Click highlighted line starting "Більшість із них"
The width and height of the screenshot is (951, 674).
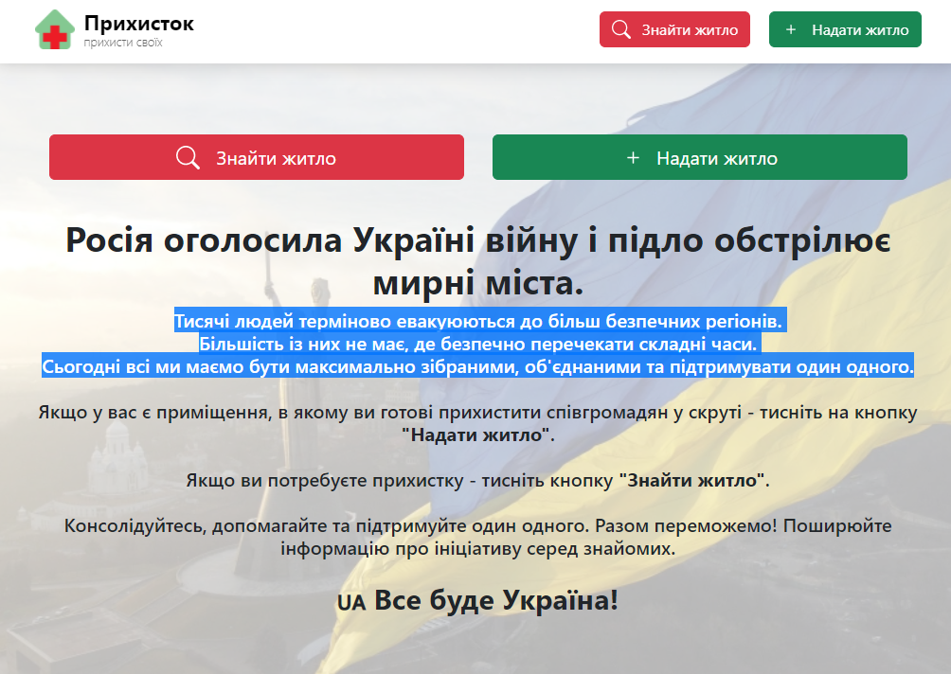pyautogui.click(x=479, y=344)
